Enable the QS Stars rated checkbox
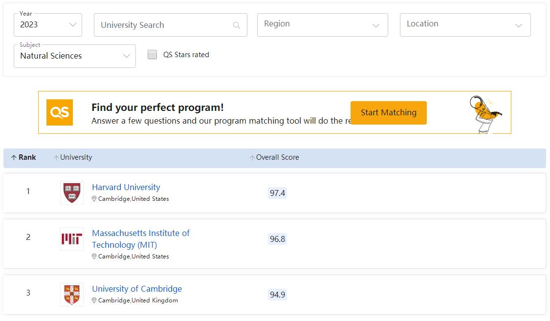The height and width of the screenshot is (321, 550). [153, 55]
